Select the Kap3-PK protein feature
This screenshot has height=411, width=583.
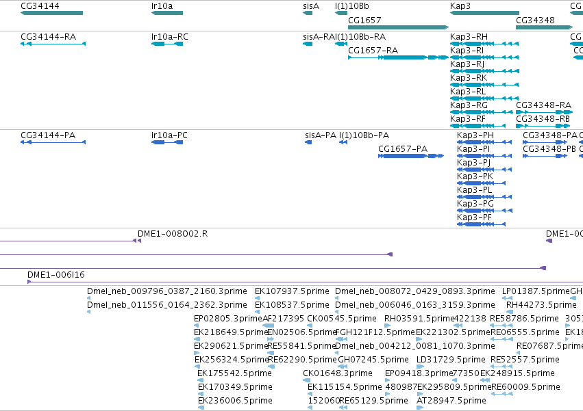(x=481, y=183)
